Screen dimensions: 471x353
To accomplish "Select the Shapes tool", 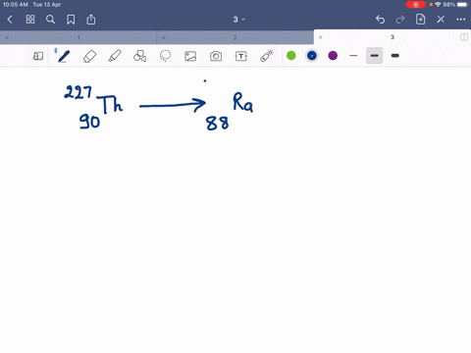I will (x=139, y=56).
